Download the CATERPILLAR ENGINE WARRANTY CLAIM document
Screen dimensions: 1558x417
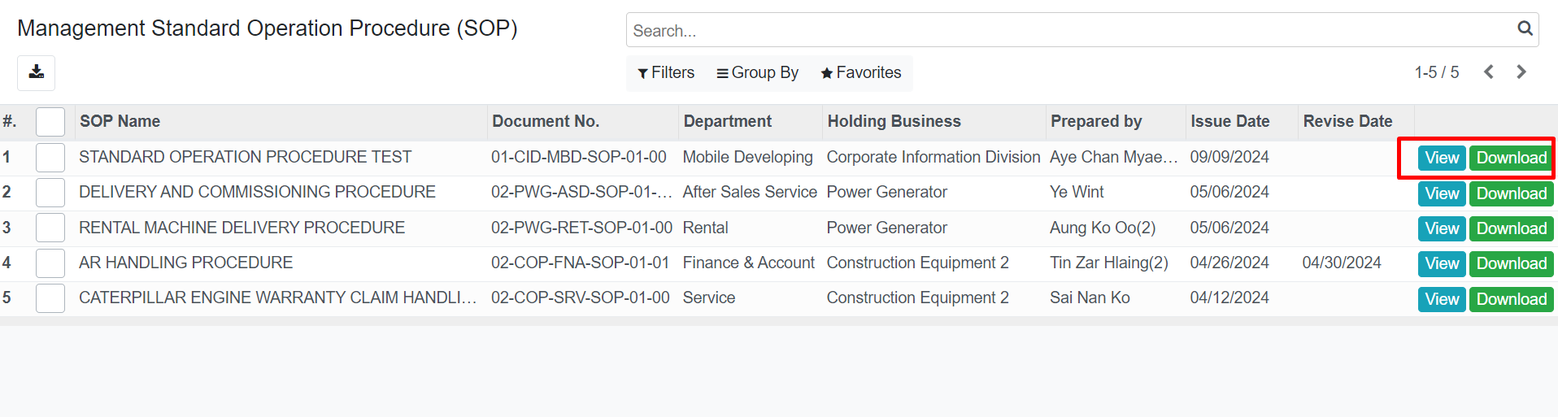(x=1512, y=299)
